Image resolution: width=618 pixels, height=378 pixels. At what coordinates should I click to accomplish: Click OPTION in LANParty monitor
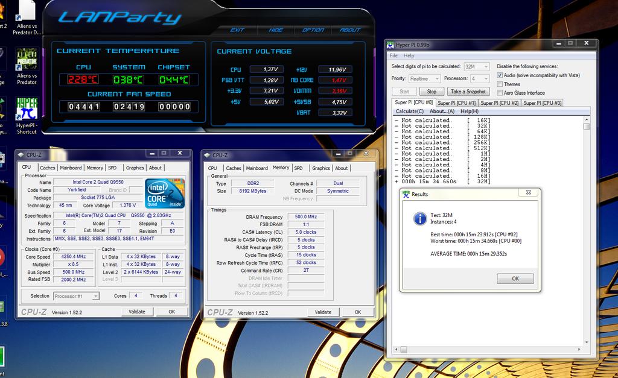click(313, 30)
